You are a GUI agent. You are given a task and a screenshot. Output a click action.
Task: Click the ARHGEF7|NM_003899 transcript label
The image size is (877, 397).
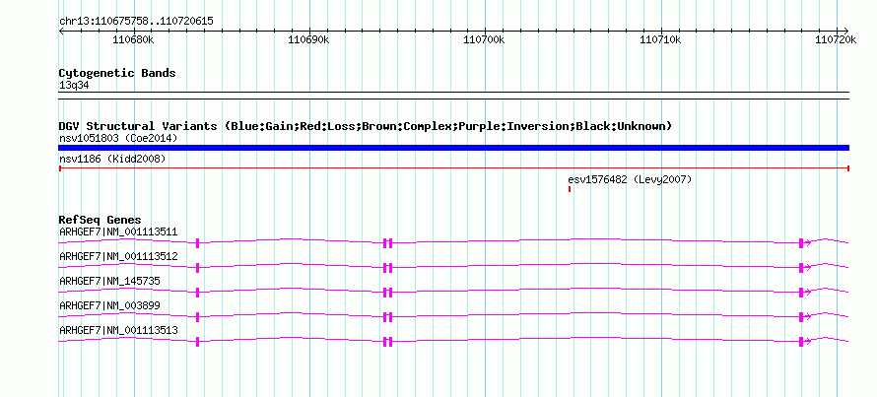pos(109,305)
